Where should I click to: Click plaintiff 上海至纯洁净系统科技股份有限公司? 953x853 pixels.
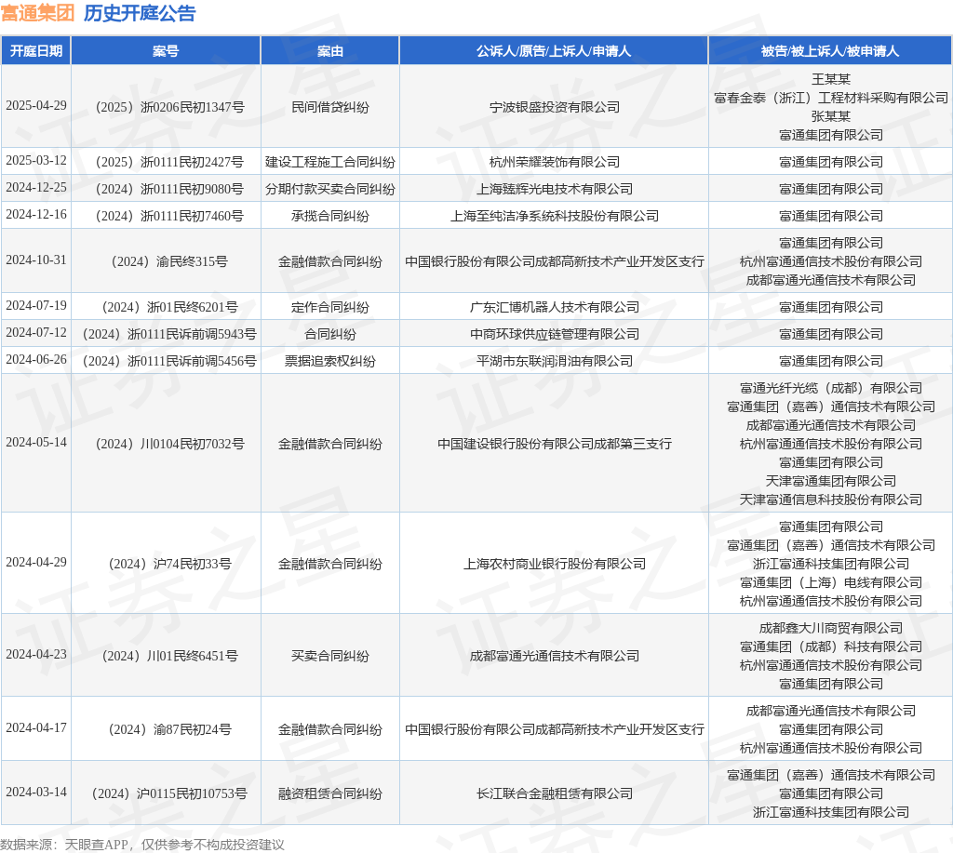point(555,216)
